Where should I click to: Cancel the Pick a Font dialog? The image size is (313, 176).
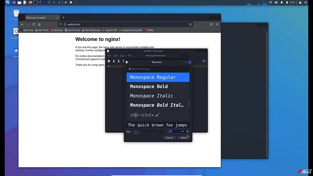coord(169,138)
